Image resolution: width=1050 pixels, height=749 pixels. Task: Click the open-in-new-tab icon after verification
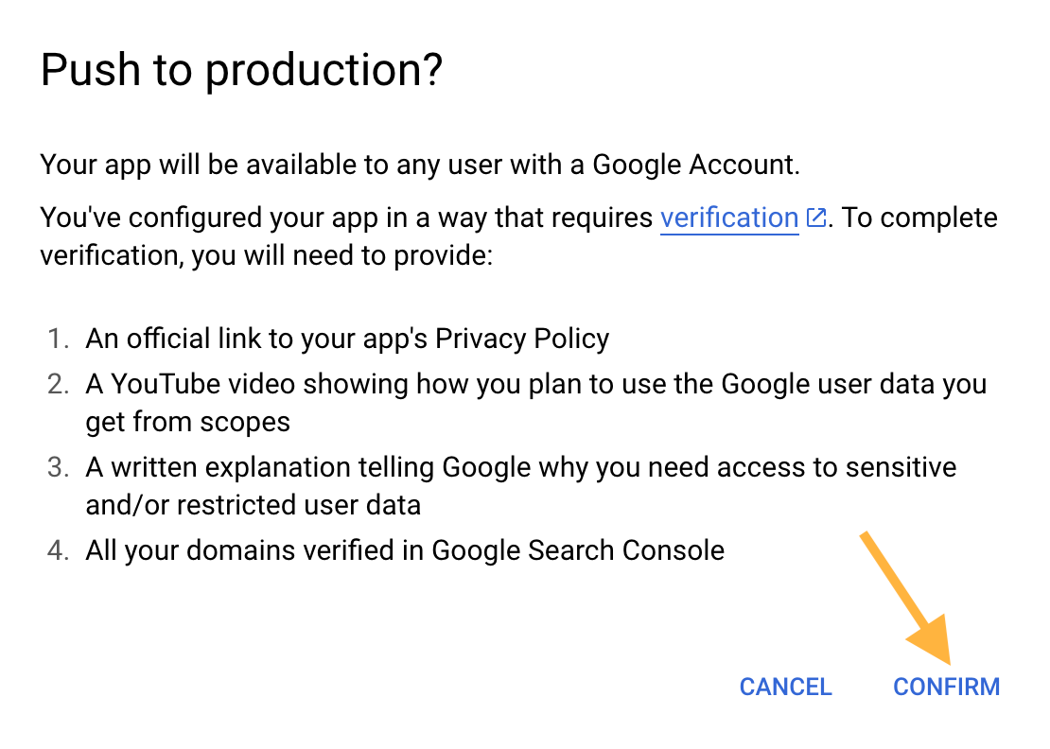(814, 216)
